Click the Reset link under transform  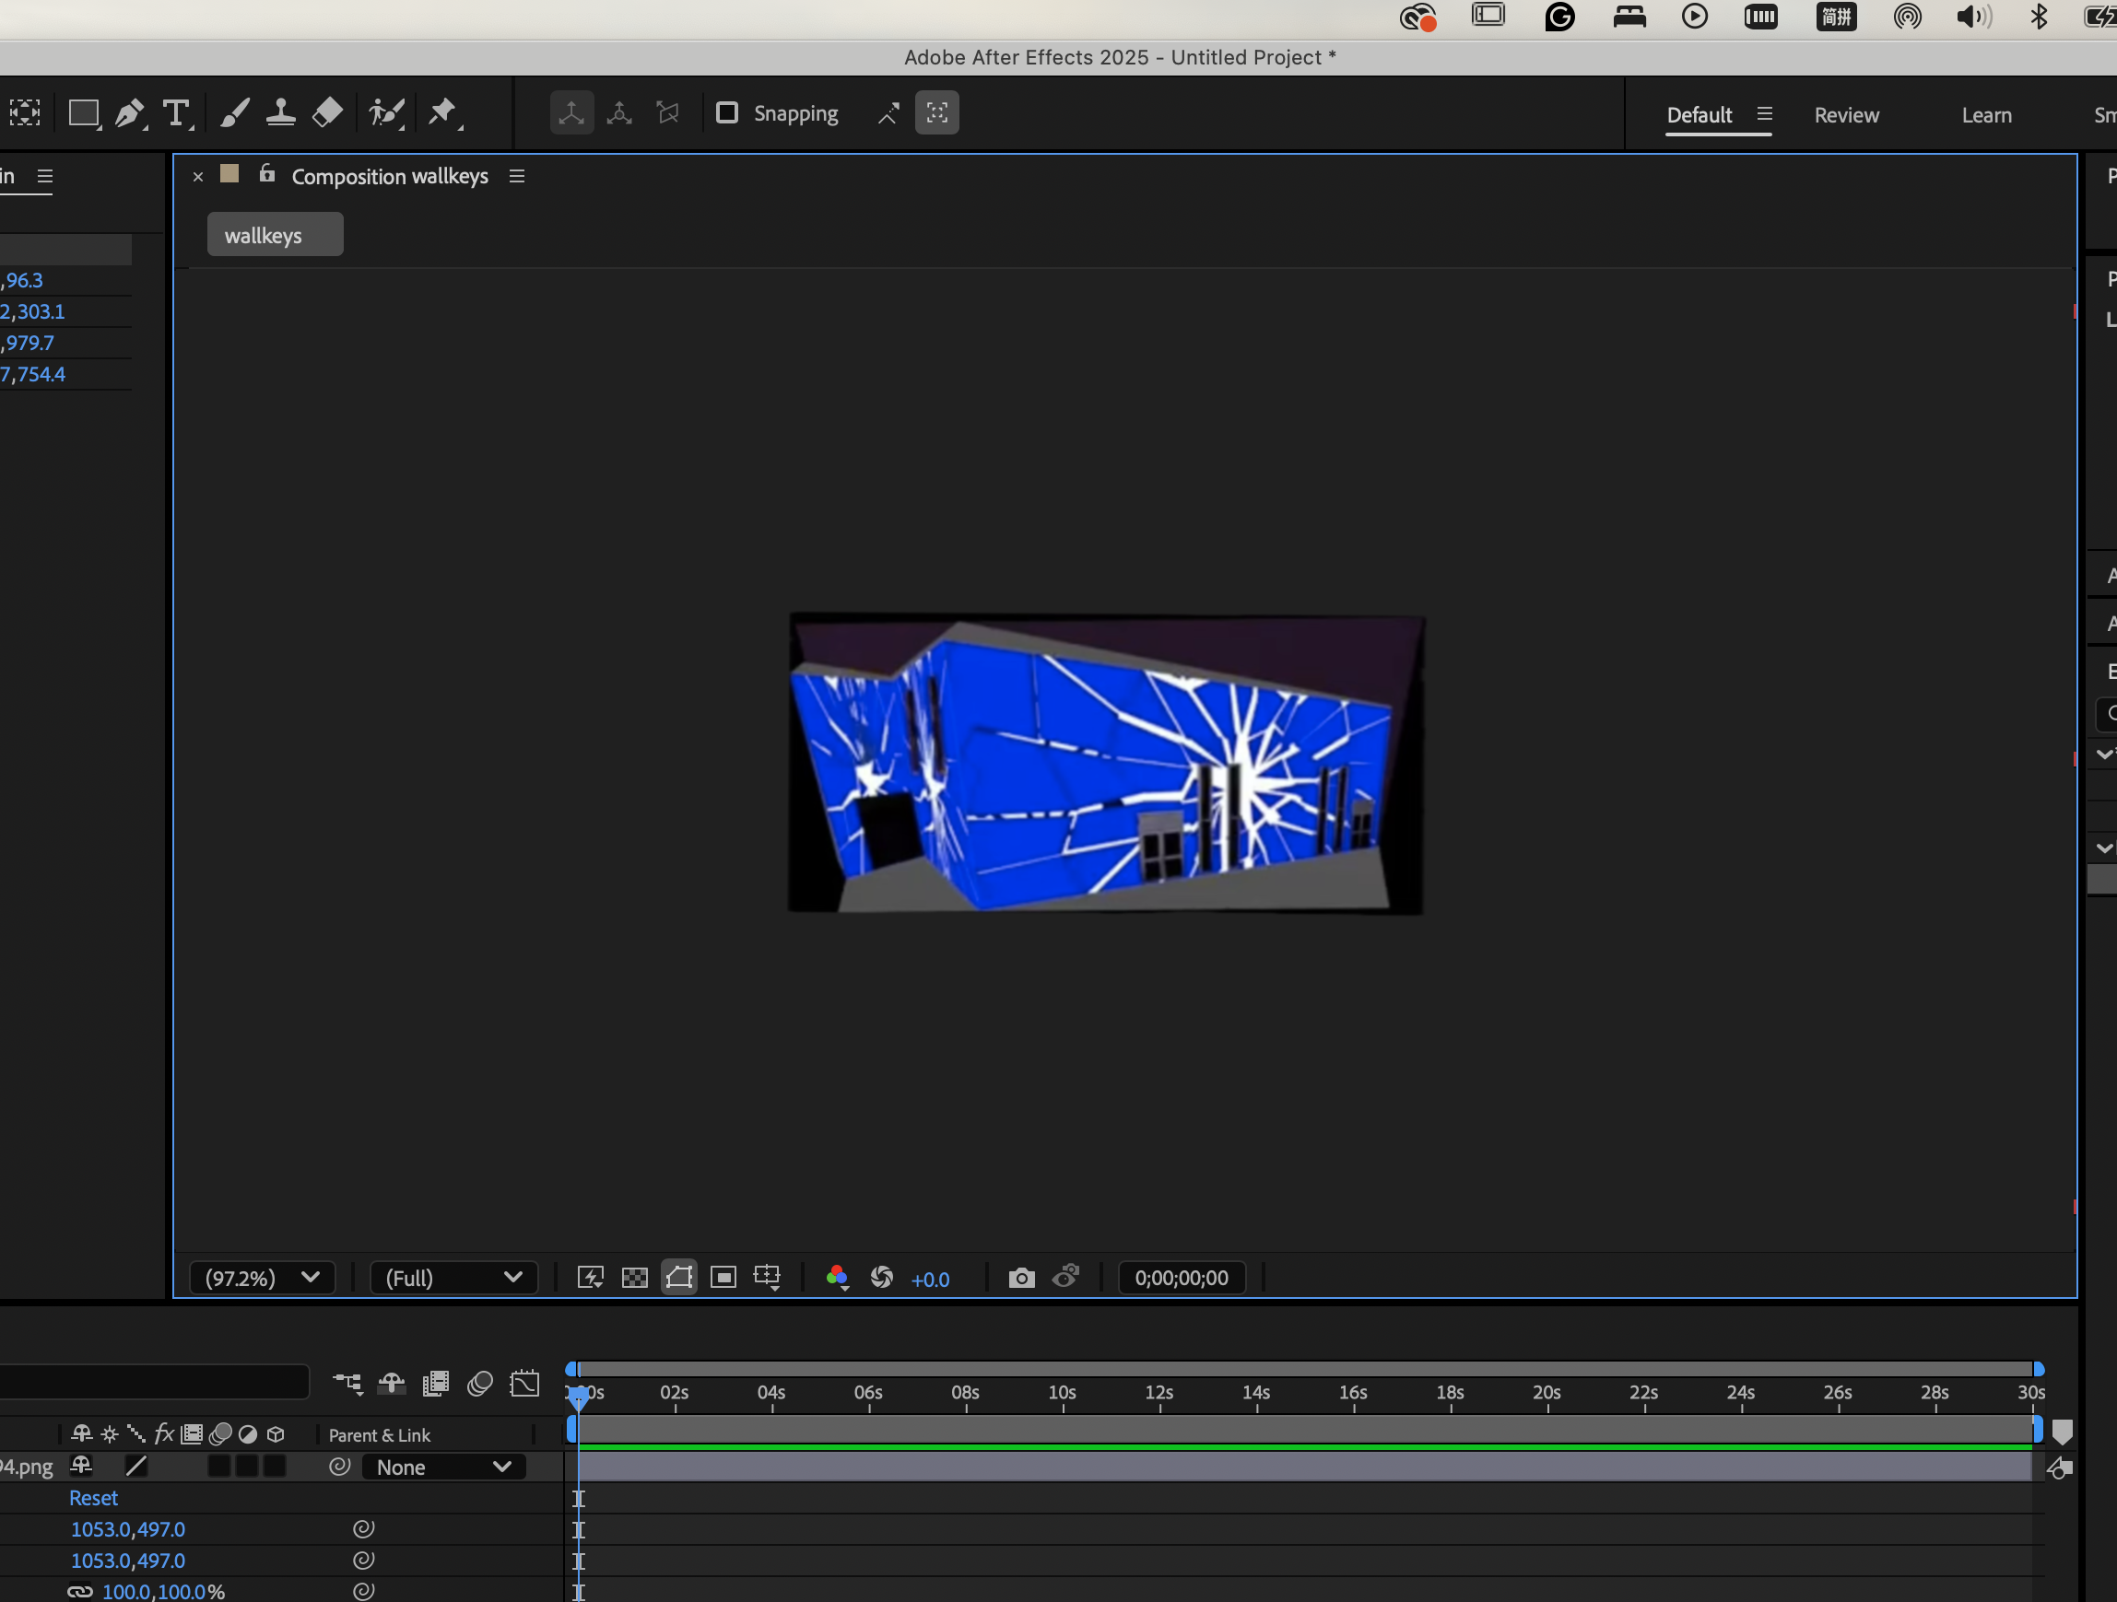93,1498
